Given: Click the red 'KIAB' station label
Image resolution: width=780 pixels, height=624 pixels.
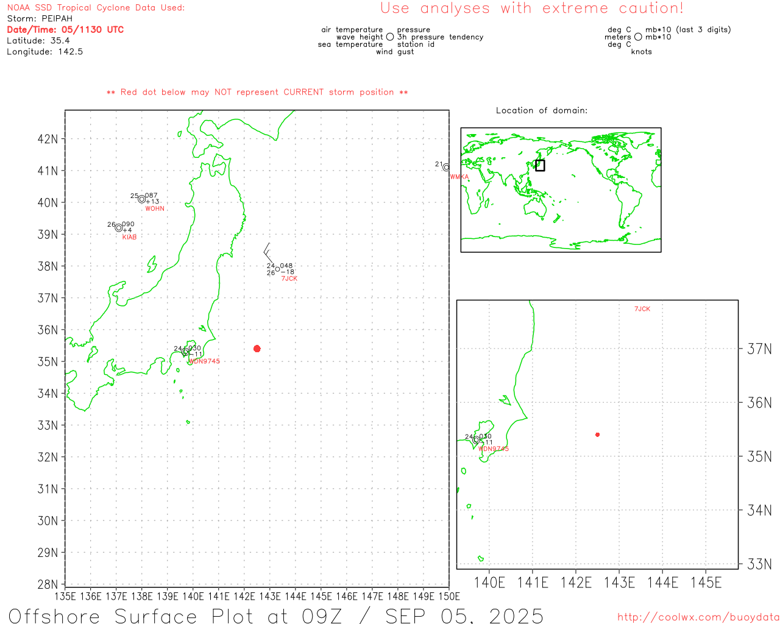Looking at the screenshot, I should (x=129, y=237).
